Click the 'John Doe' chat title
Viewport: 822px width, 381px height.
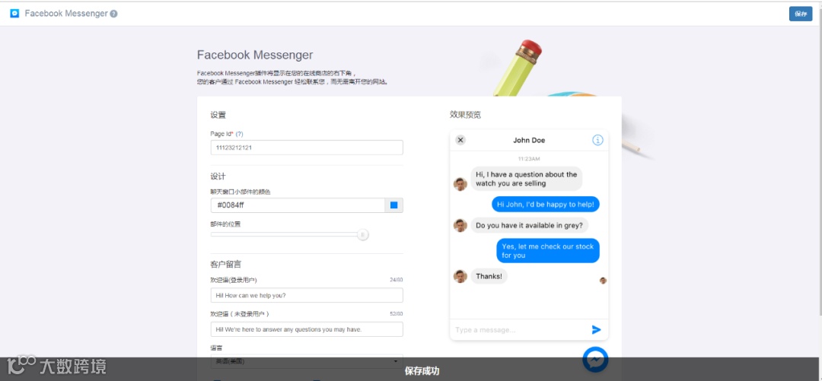(x=529, y=140)
